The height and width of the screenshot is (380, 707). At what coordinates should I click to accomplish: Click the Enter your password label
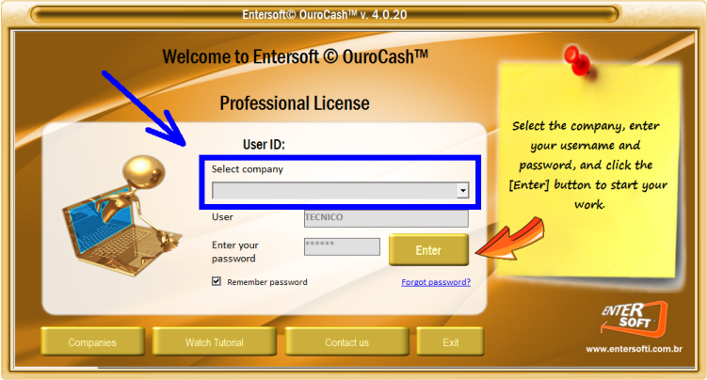click(235, 252)
